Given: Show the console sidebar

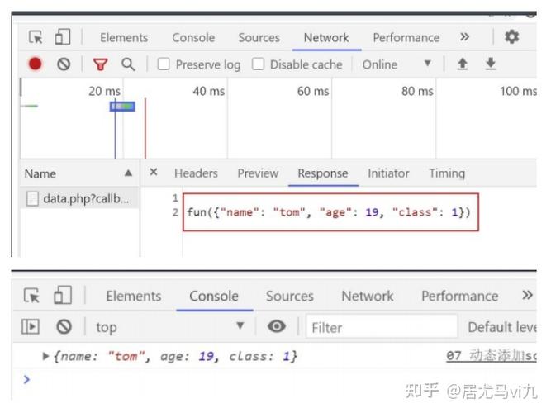Looking at the screenshot, I should point(31,326).
